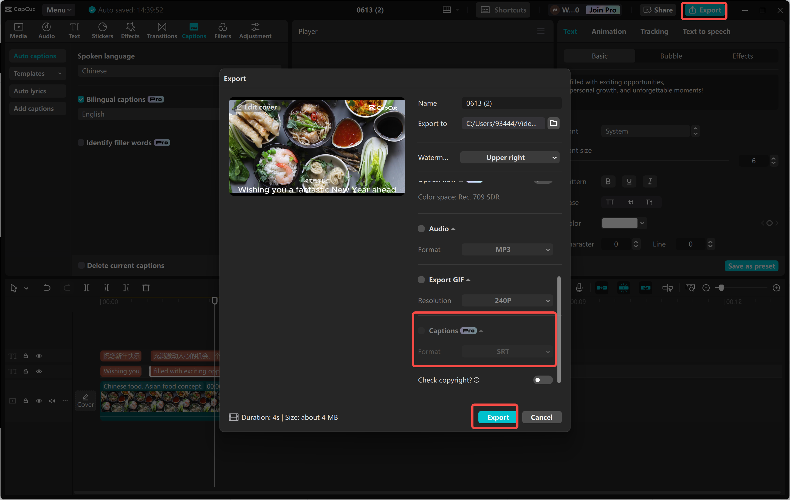
Task: Click the microphone record icon
Action: pos(579,288)
